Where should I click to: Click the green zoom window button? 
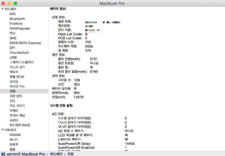(16, 4)
